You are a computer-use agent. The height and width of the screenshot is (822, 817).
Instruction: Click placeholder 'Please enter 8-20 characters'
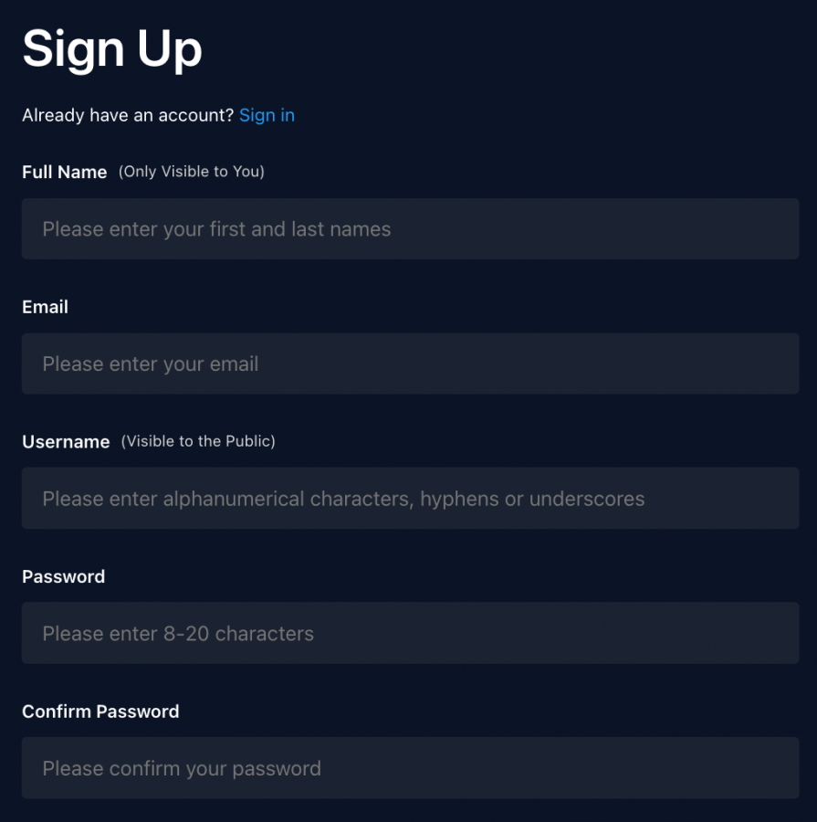pyautogui.click(x=178, y=633)
